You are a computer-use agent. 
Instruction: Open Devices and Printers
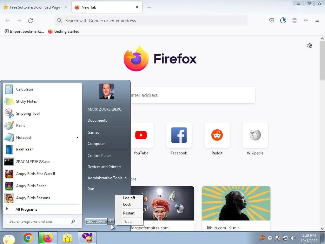click(x=104, y=167)
